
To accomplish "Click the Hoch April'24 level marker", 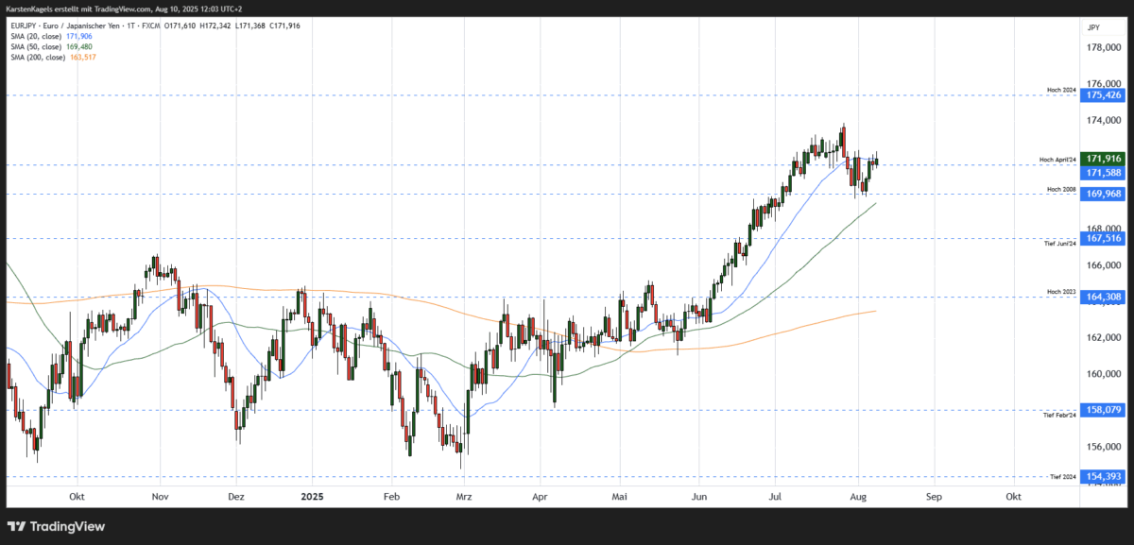I will tap(1056, 161).
